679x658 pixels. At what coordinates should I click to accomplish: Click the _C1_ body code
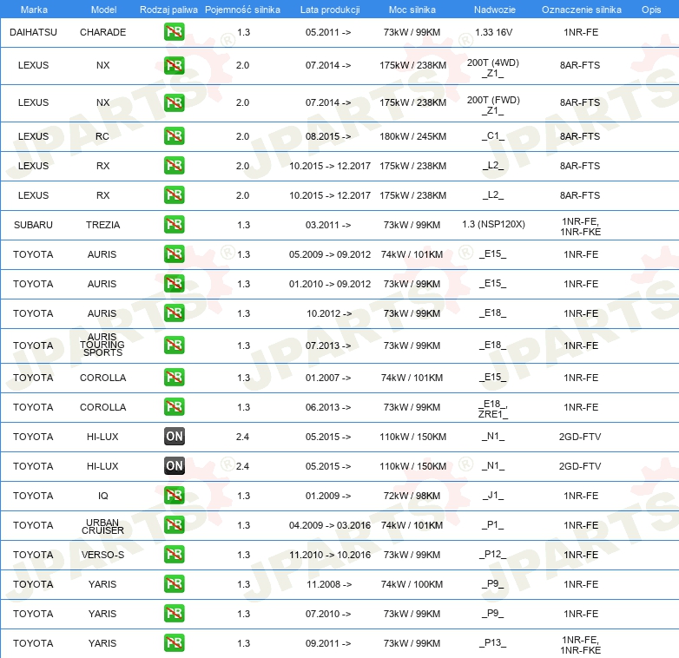click(493, 136)
